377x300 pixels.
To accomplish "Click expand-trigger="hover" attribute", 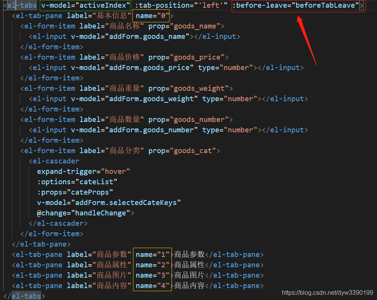I will tap(83, 172).
